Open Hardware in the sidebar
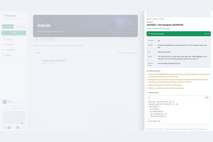Image resolution: width=213 pixels, height=142 pixels. point(14,45)
